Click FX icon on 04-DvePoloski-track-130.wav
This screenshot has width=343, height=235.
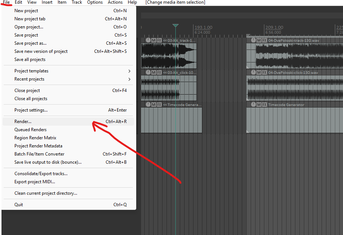pyautogui.click(x=264, y=40)
